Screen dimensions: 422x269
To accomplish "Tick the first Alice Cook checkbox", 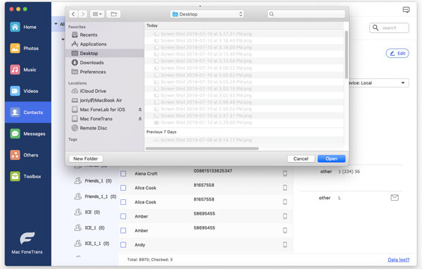I will click(x=123, y=188).
